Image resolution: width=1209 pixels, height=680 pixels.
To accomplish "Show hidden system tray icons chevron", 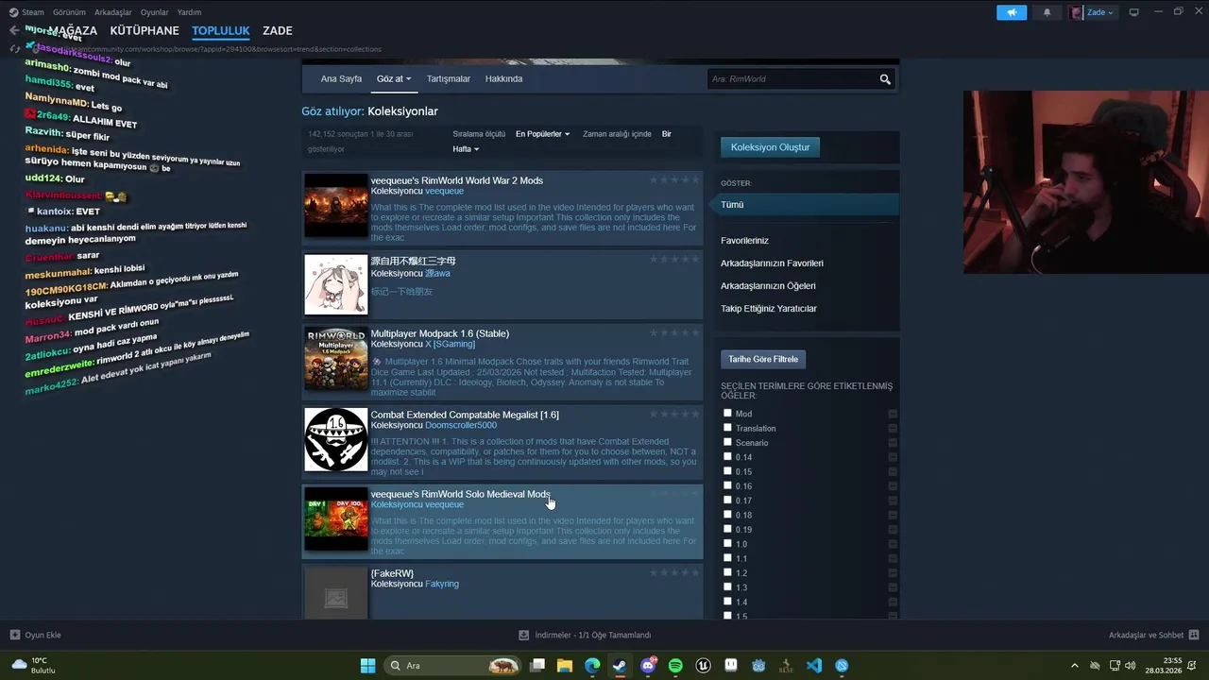I will 1074,666.
